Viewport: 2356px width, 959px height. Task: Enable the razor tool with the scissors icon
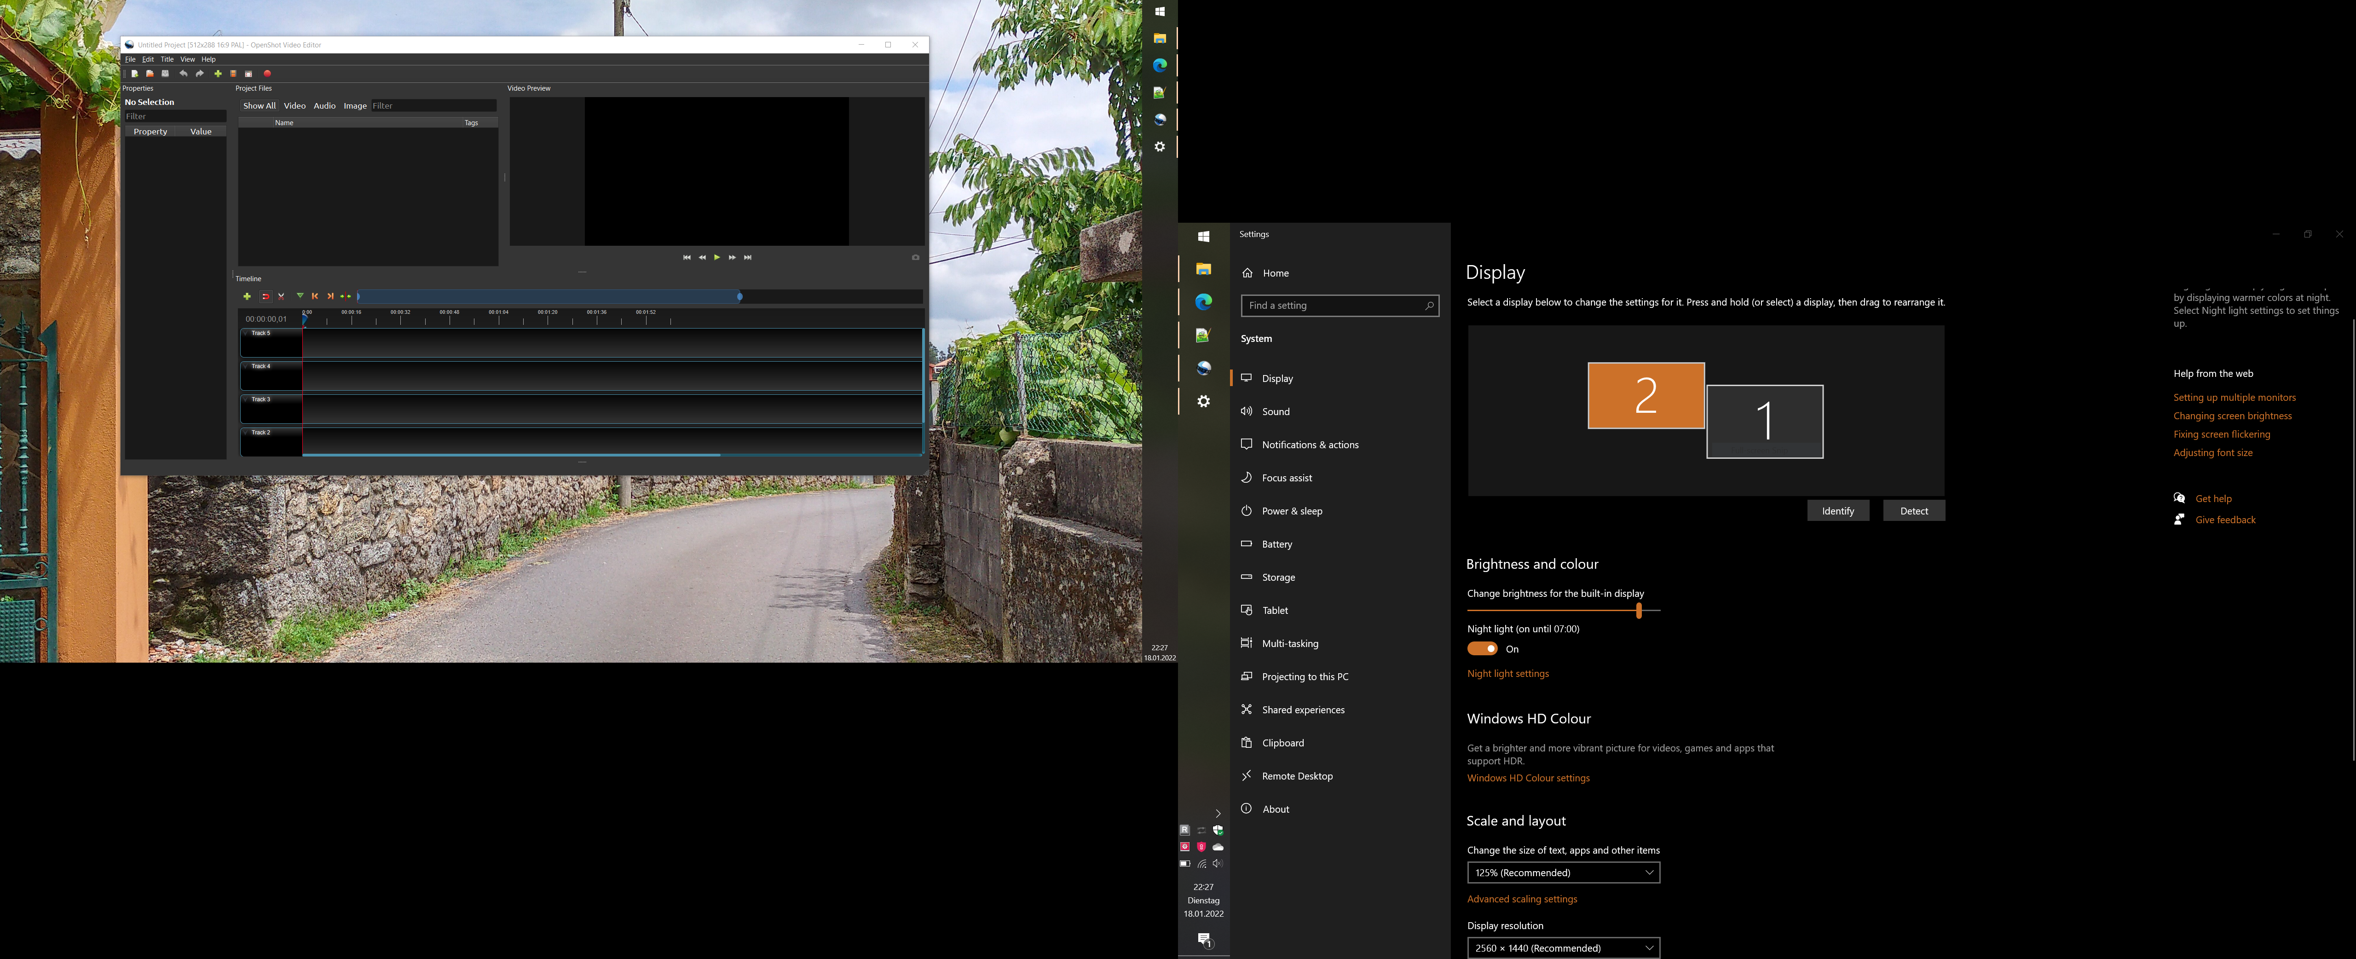[282, 296]
